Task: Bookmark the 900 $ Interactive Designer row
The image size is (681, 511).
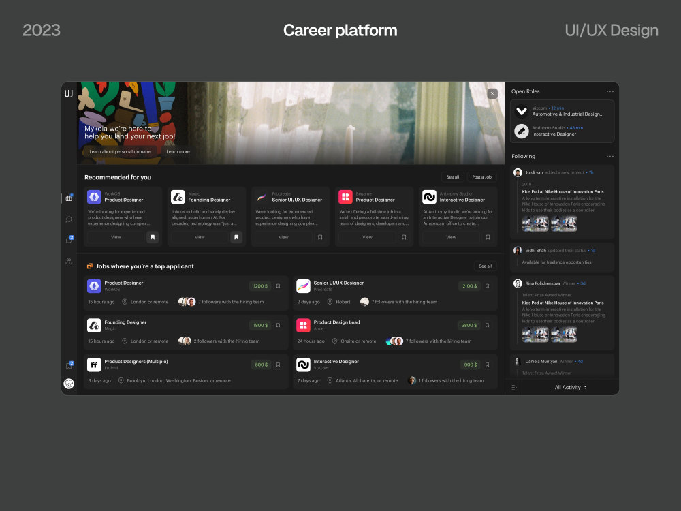Action: (x=488, y=365)
